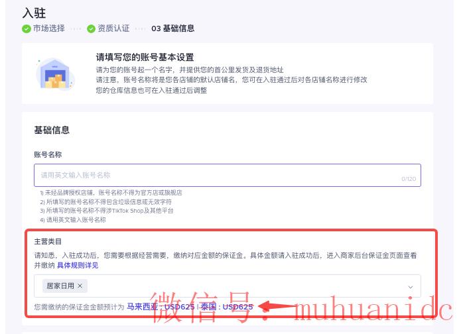Image resolution: width=463 pixels, height=334 pixels.
Task: Click the 0/120 character counter
Action: click(x=409, y=179)
